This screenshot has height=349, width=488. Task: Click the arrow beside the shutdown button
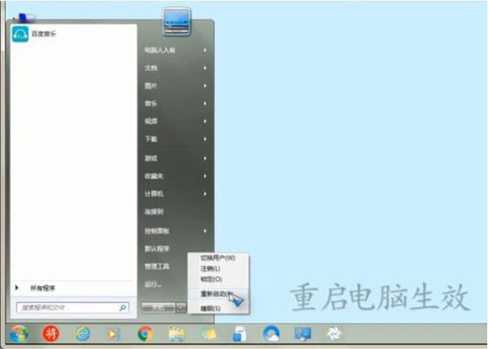(181, 307)
